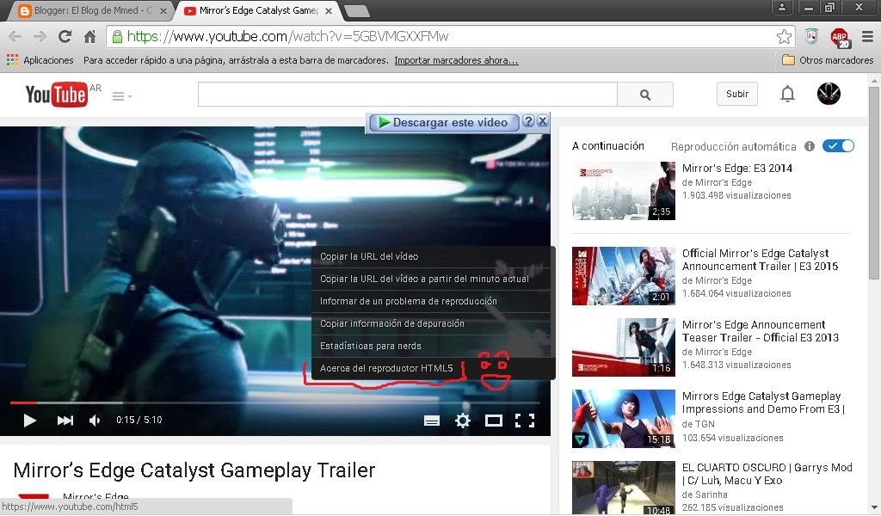
Task: Choose Copiar información de depuración
Action: pyautogui.click(x=431, y=324)
